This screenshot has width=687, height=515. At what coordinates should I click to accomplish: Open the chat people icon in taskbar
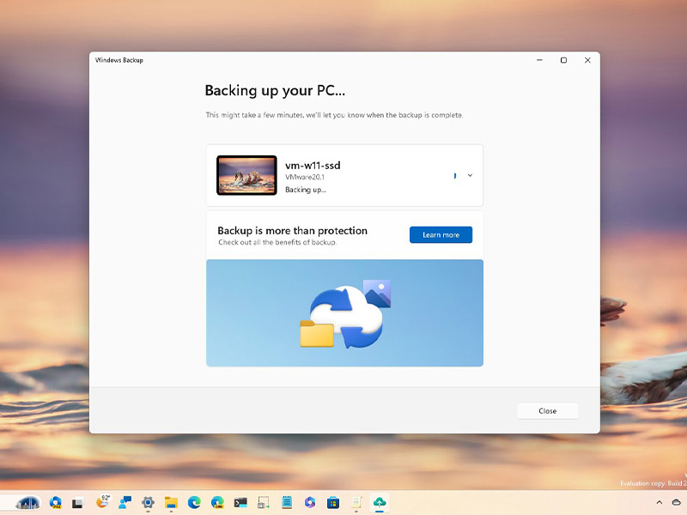tap(125, 502)
